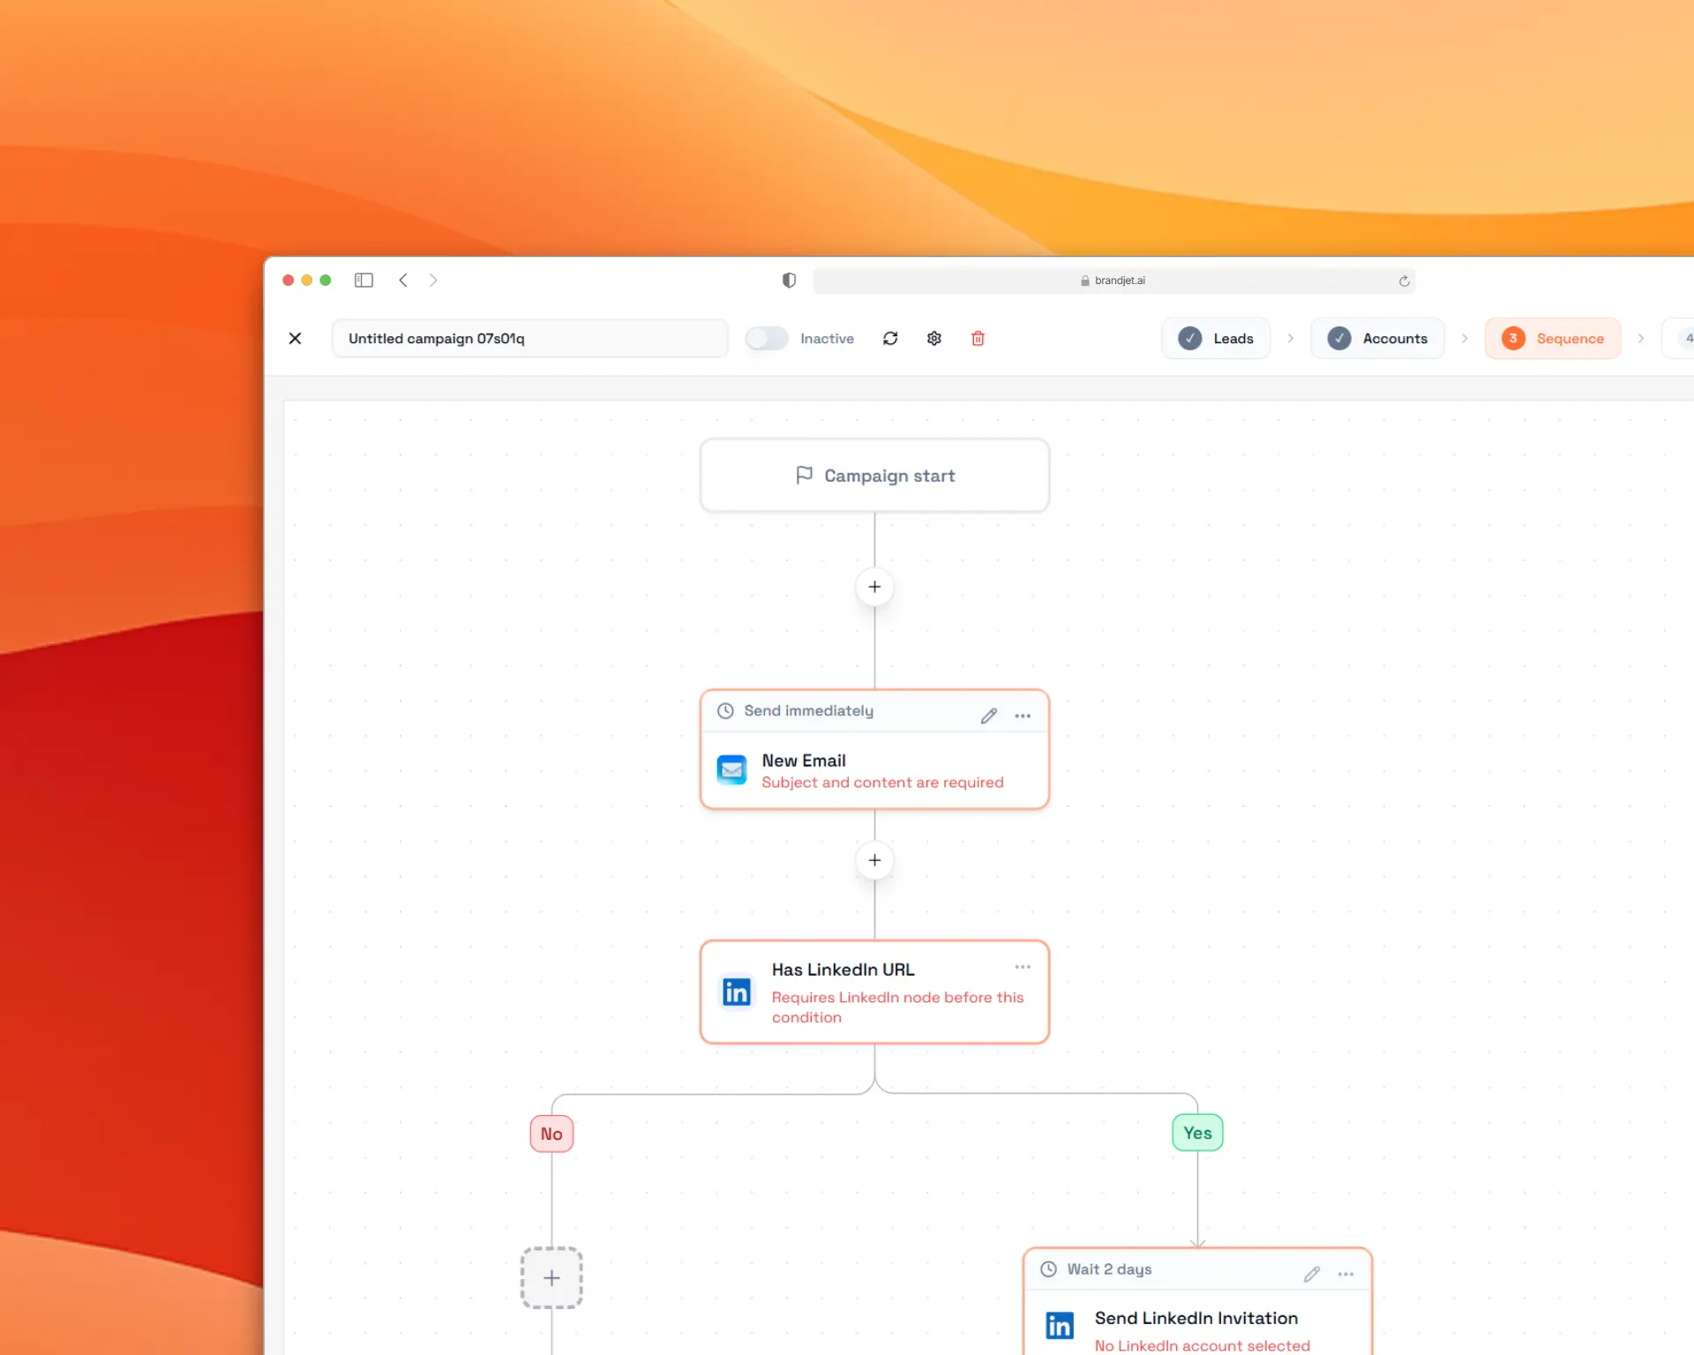Click the checkmark on the Accounts step
This screenshot has height=1355, width=1694.
(x=1338, y=338)
